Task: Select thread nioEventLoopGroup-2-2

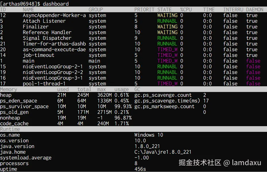Action: (53, 72)
